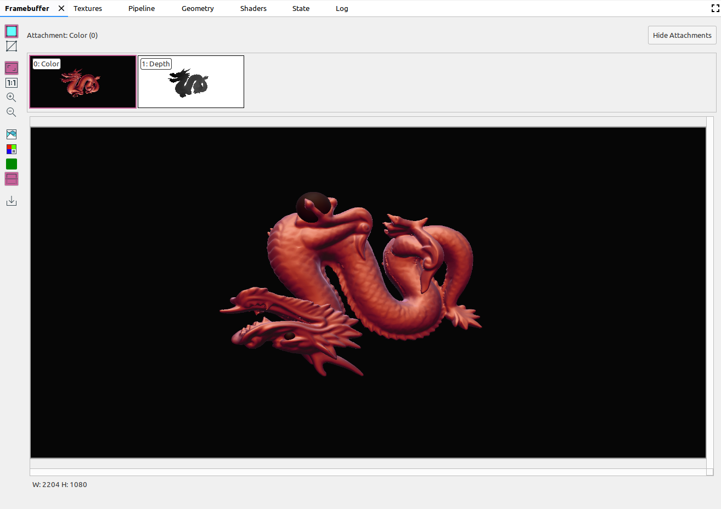Select the shaded render mode icon
Image resolution: width=721 pixels, height=509 pixels.
(12, 31)
